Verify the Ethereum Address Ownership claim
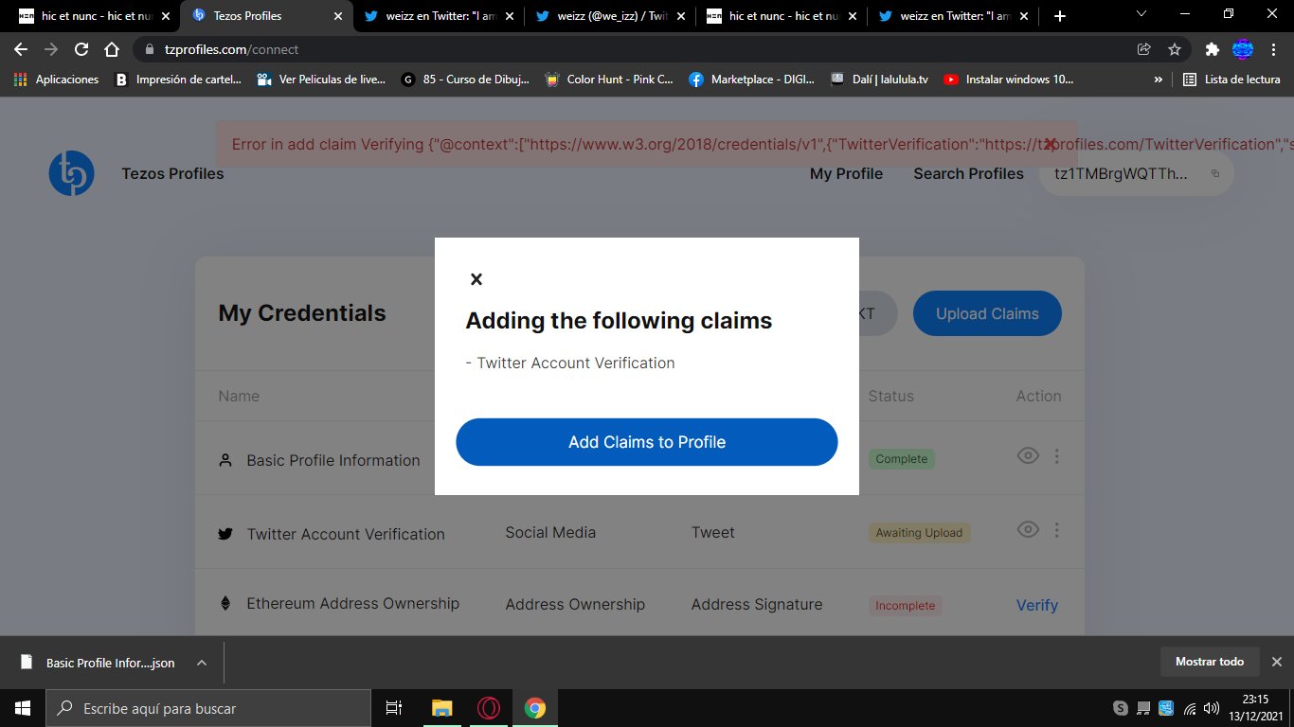This screenshot has width=1294, height=727. (x=1036, y=604)
